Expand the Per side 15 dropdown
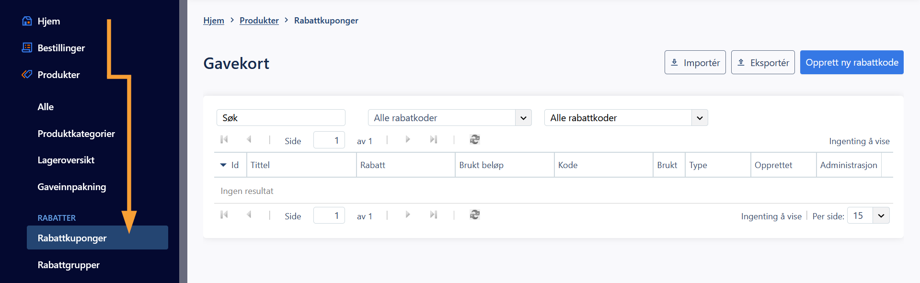The width and height of the screenshot is (920, 283). tap(868, 215)
